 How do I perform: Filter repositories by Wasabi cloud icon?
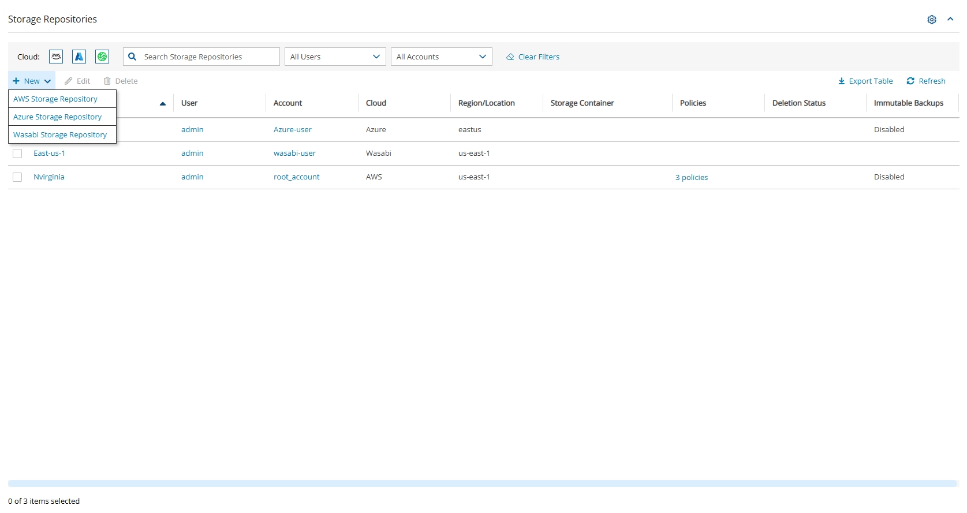[x=102, y=57]
